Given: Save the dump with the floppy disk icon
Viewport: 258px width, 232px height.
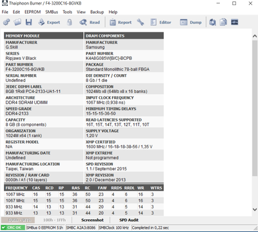Looking at the screenshot, I should pos(28,22).
